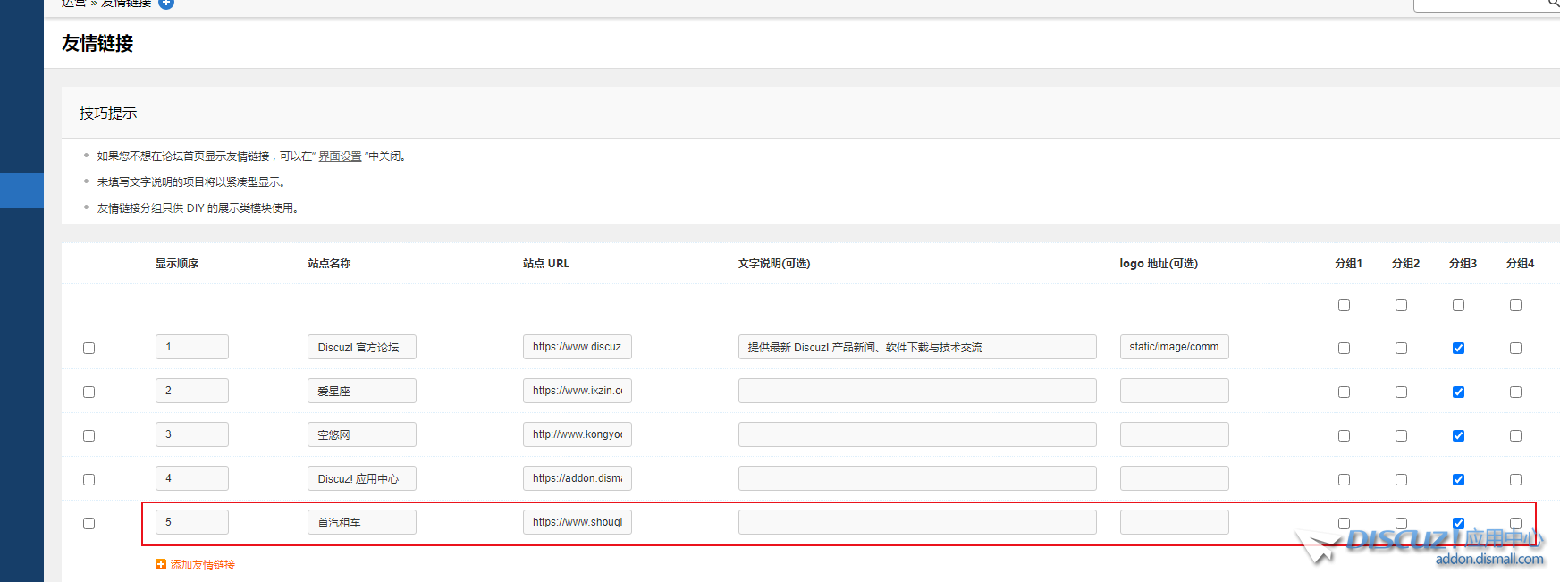
Task: Enable 分组1 for the 空悠网 row
Action: 1344,436
